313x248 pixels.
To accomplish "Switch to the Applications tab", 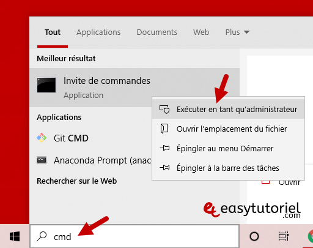I will (98, 32).
